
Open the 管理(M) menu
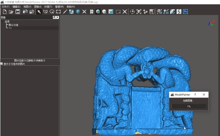click(x=59, y=7)
